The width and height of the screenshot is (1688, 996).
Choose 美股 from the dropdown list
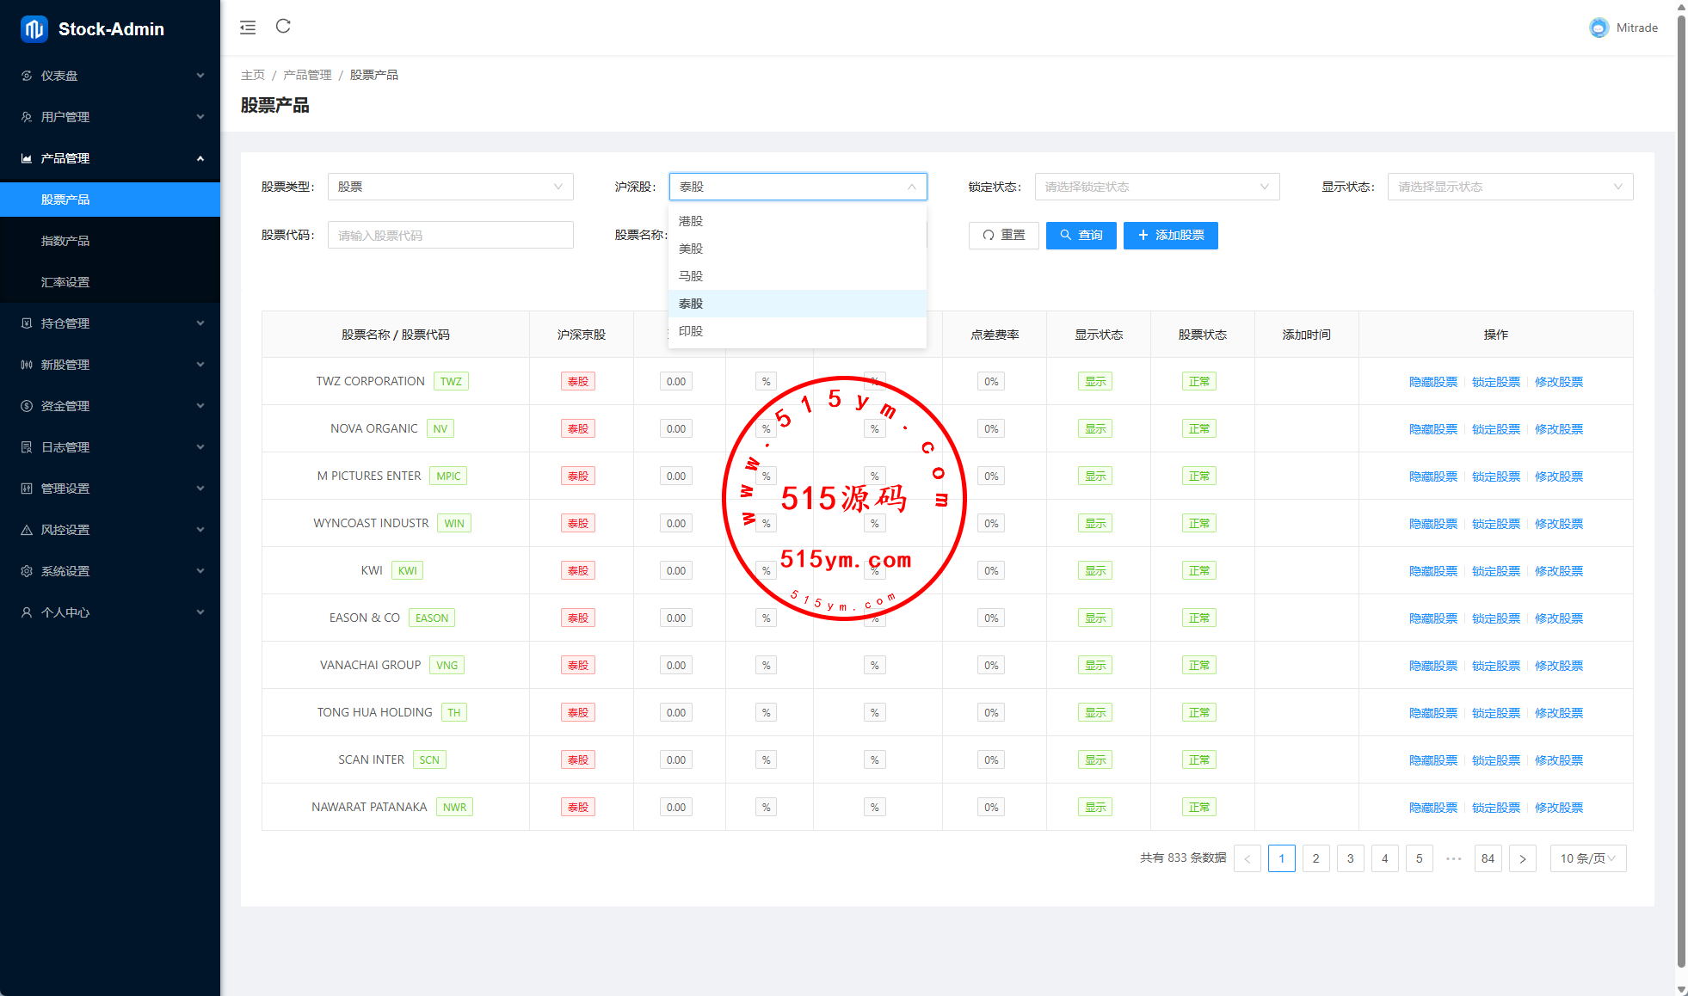click(x=691, y=249)
